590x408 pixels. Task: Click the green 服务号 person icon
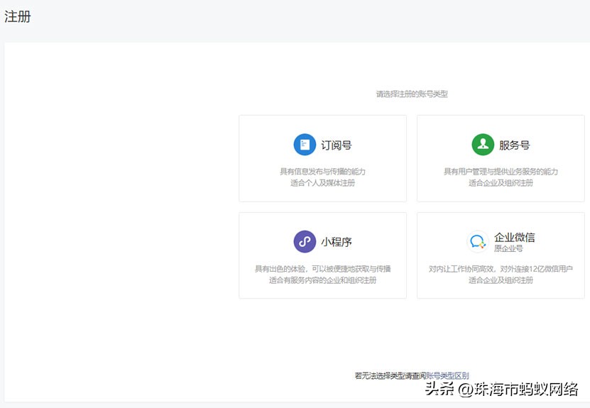pyautogui.click(x=483, y=145)
